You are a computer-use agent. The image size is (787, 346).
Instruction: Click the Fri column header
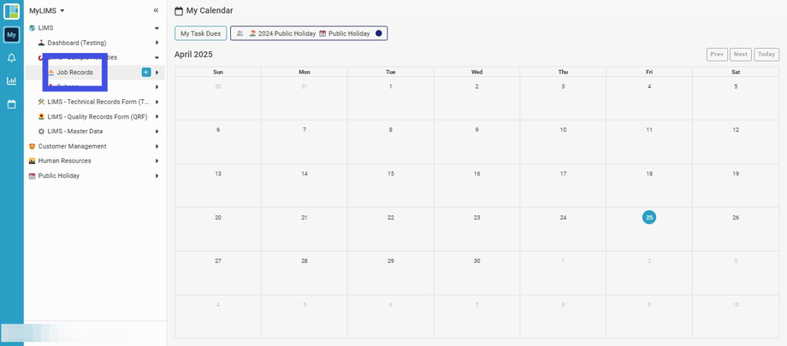tap(649, 72)
